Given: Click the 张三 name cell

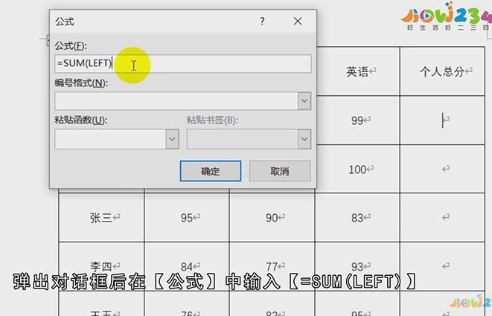Looking at the screenshot, I should point(101,217).
